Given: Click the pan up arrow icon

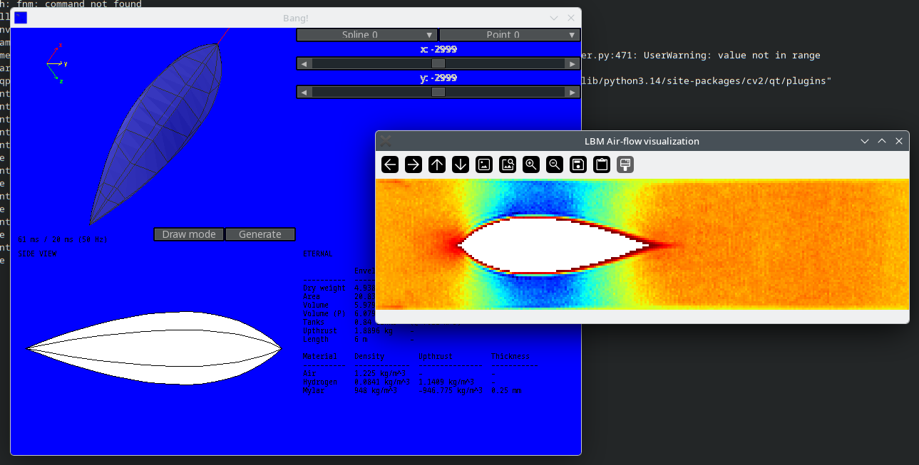Looking at the screenshot, I should click(437, 164).
